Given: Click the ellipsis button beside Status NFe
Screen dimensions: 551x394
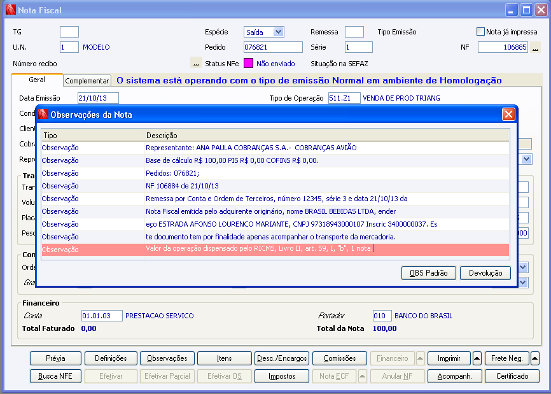Looking at the screenshot, I should click(x=196, y=63).
